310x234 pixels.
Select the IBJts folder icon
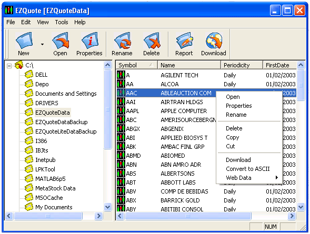(29, 150)
